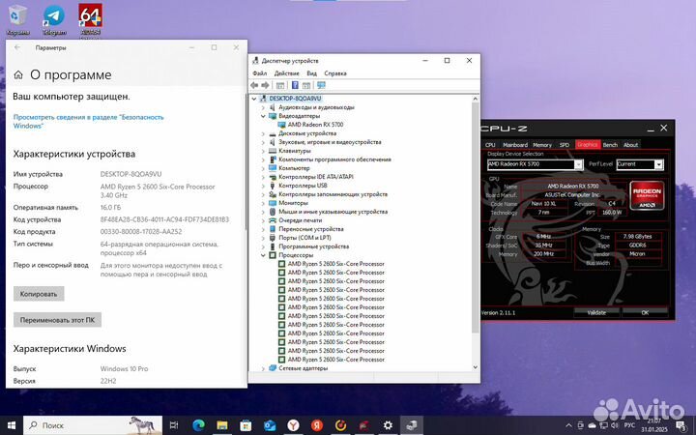Click the volume speaker tray icon
696x435 pixels.
[x=615, y=425]
